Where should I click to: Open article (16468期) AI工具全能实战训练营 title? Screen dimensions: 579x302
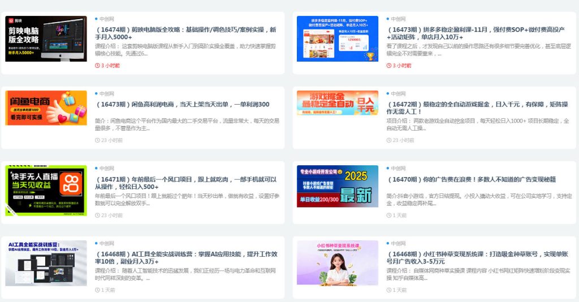[x=186, y=258]
